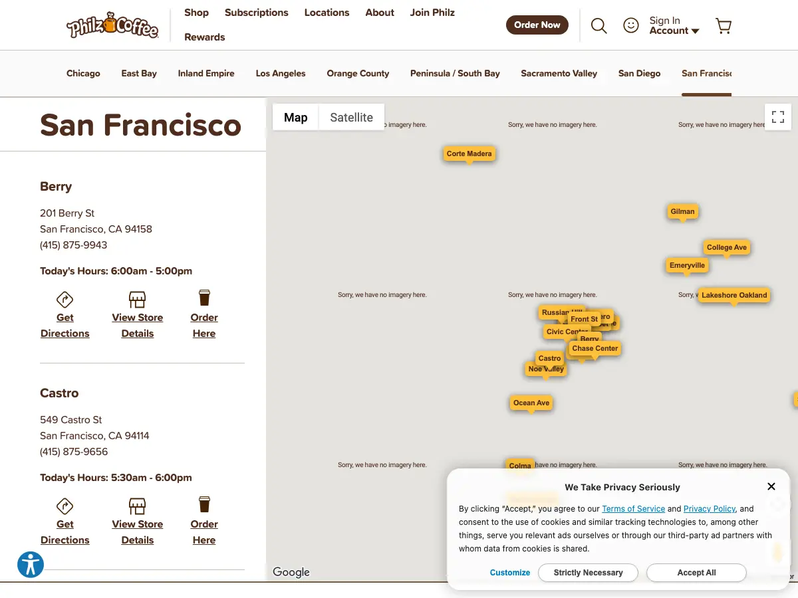Click Castro phone number (415) 875-9656
Image resolution: width=798 pixels, height=598 pixels.
(x=74, y=452)
